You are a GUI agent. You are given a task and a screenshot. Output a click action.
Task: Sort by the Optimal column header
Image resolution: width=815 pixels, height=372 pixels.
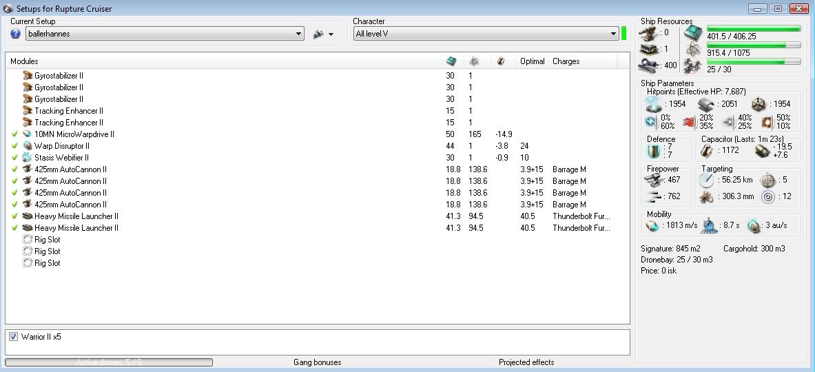[533, 61]
